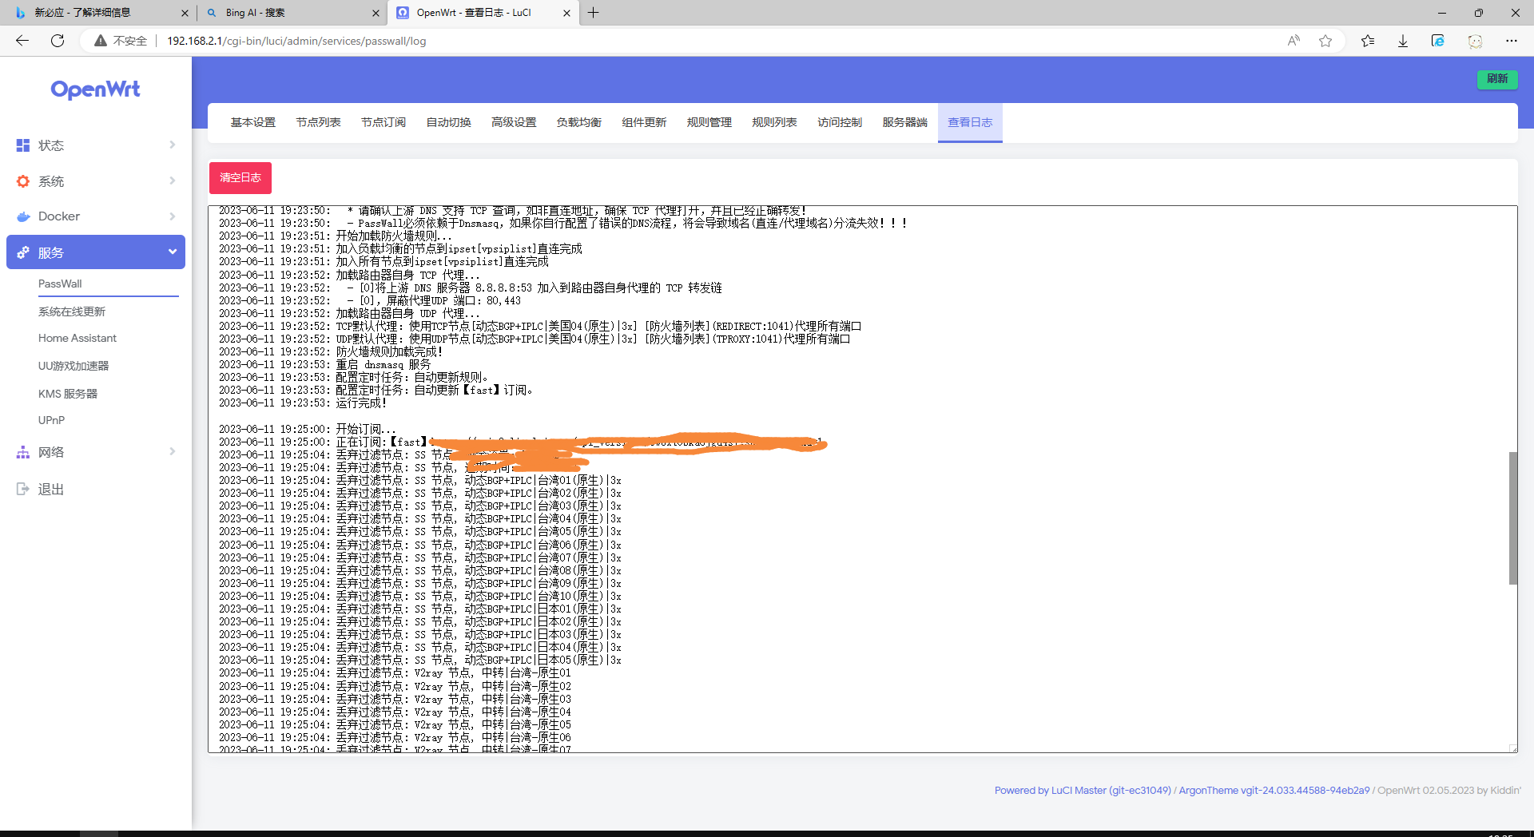Click the red 清空日志 button
The image size is (1534, 837).
click(x=240, y=177)
